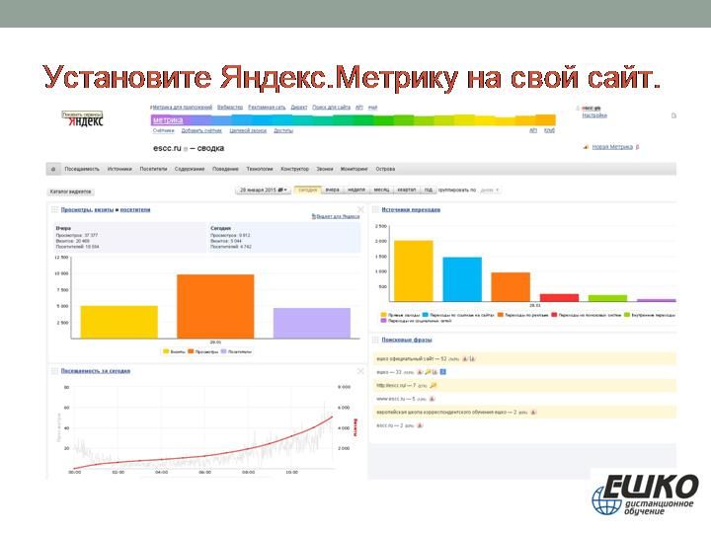The height and width of the screenshot is (533, 711).
Task: Click the Доступы link
Action: pos(283,130)
